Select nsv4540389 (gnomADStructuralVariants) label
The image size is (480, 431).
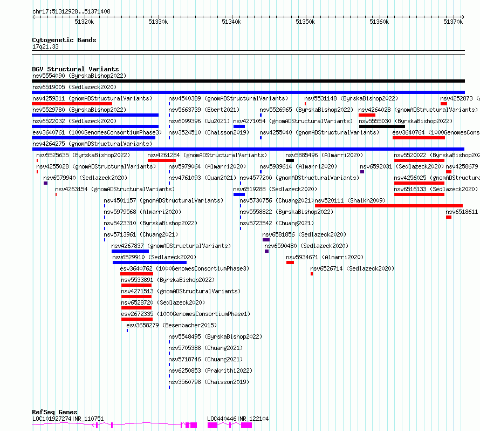(228, 98)
